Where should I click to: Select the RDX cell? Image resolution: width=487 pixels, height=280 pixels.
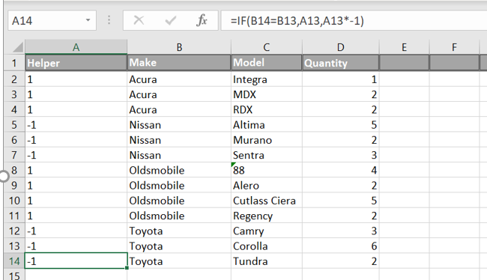pos(267,109)
